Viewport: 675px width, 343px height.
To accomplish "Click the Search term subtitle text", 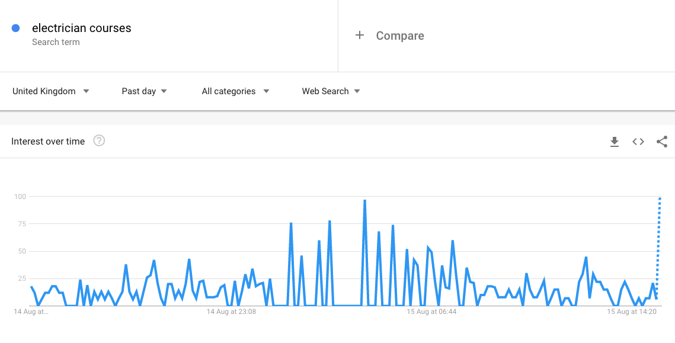I will pos(56,42).
